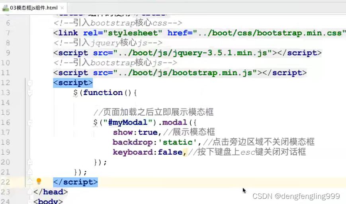The height and width of the screenshot is (204, 346).
Task: Click fold end marker at line 22
Action: click(30, 182)
